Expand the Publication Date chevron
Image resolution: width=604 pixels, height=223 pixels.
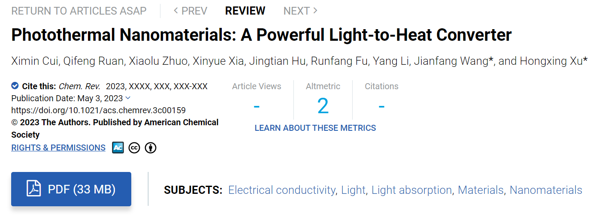[x=128, y=98]
